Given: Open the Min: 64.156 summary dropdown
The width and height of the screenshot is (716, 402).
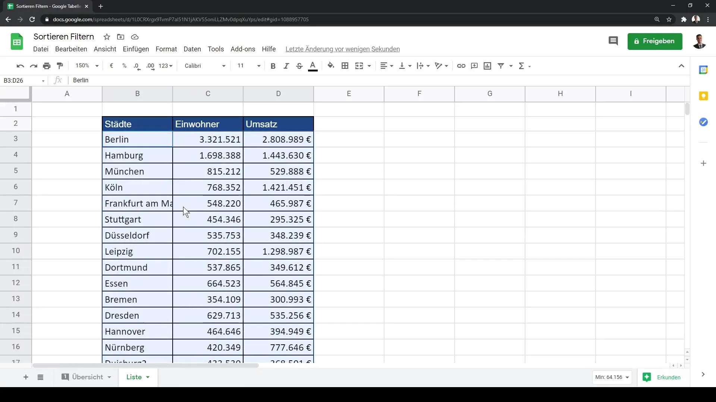Looking at the screenshot, I should point(612,377).
